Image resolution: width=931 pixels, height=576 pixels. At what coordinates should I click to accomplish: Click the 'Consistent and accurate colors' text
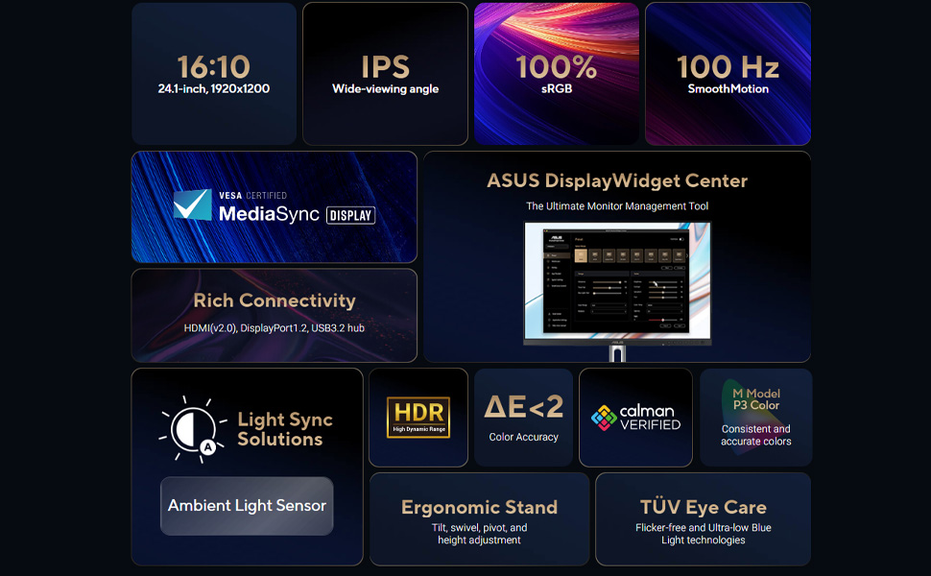(756, 435)
